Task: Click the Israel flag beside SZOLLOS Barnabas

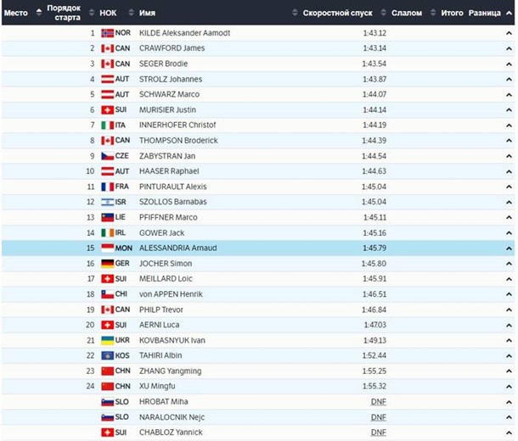Action: (107, 202)
